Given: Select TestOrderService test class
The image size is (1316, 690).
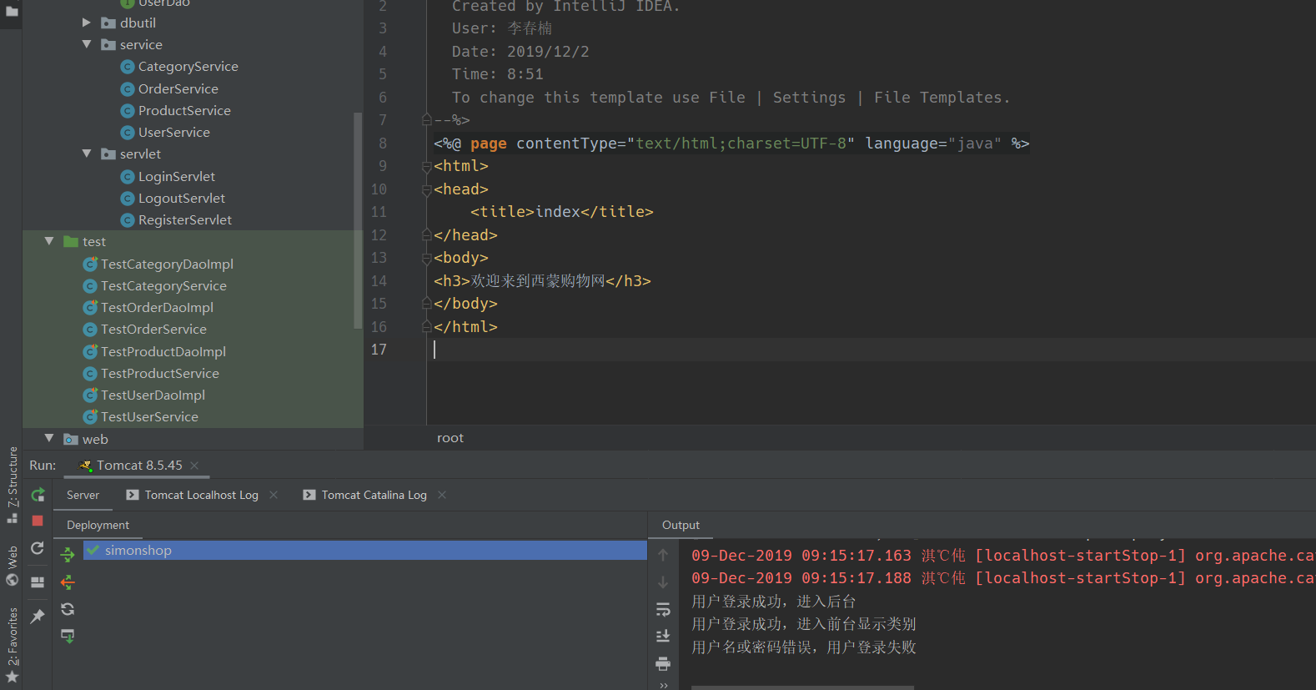Looking at the screenshot, I should click(153, 329).
